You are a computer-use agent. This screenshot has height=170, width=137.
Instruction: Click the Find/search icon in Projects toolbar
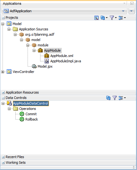(x=96, y=18)
